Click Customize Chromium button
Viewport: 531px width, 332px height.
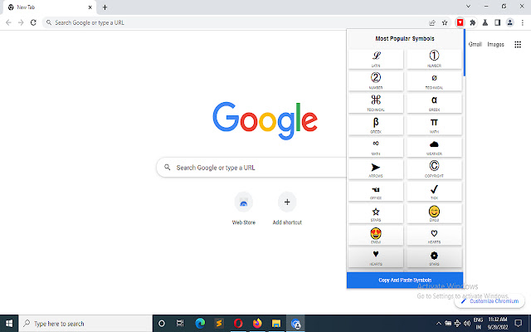click(490, 300)
